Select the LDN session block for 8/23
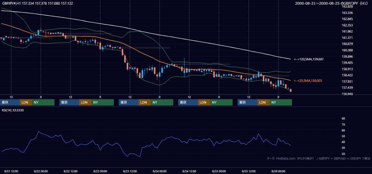Image resolution: width=372 pixels, height=174 pixels. tap(145, 102)
